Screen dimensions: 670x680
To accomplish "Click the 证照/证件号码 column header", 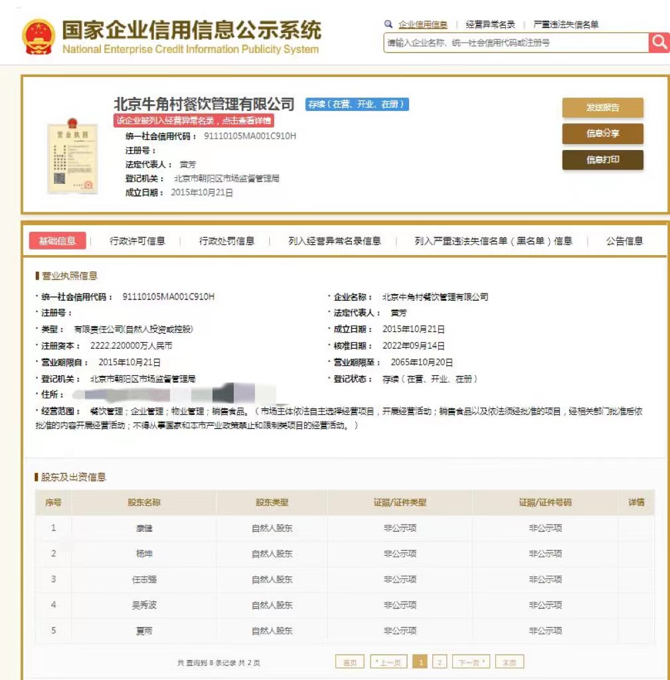I will tap(545, 503).
